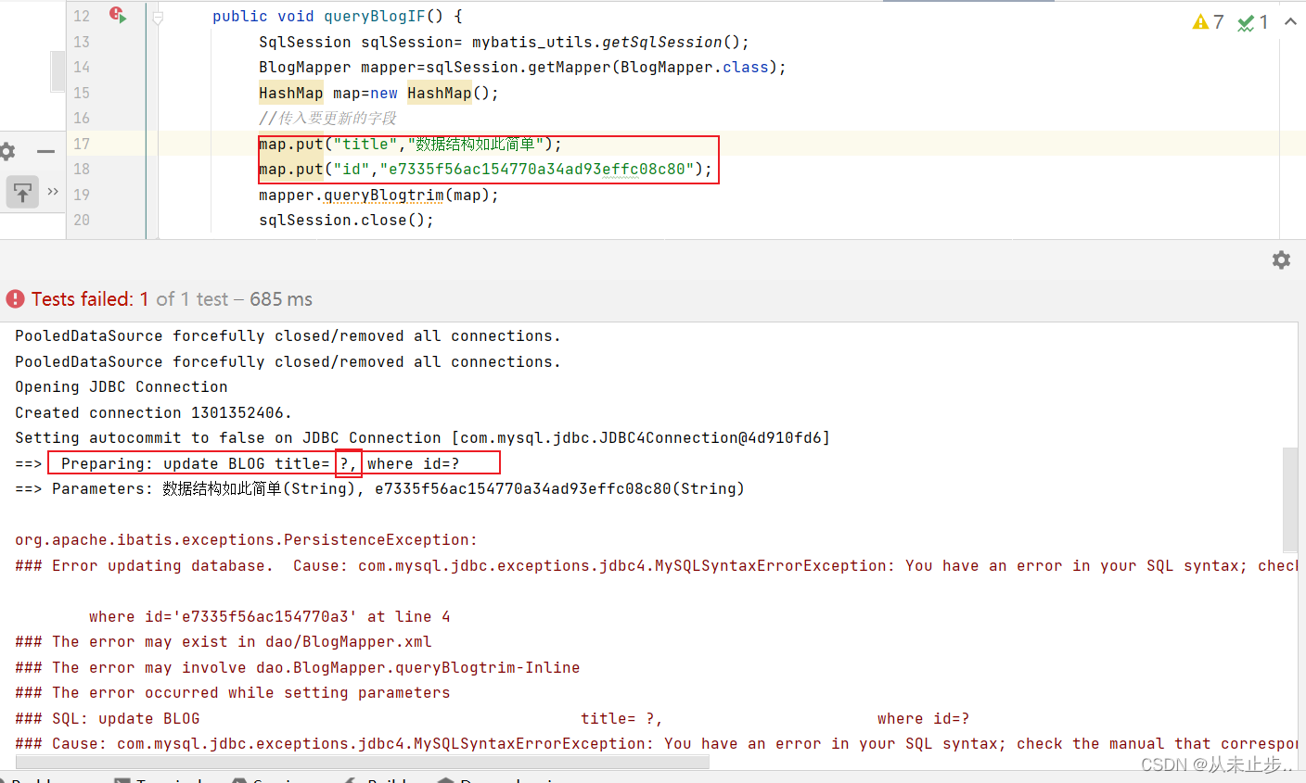Click the green checkmark typo indicator showing 1
1306x783 pixels.
1253,22
